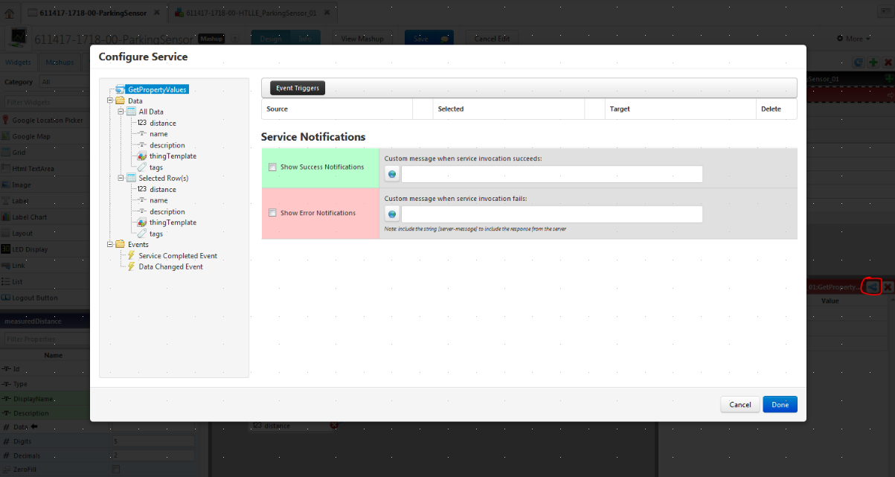Image resolution: width=895 pixels, height=477 pixels.
Task: Click the All Data table icon
Action: click(x=131, y=112)
